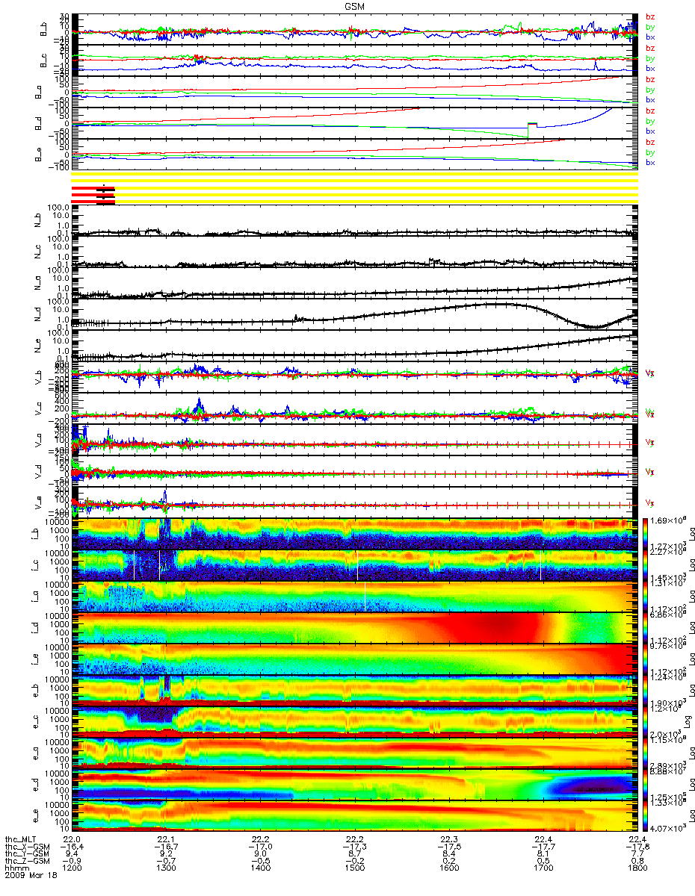695x896 pixels.
Task: Click the bz legend label of the B_c panel
Action: [650, 48]
